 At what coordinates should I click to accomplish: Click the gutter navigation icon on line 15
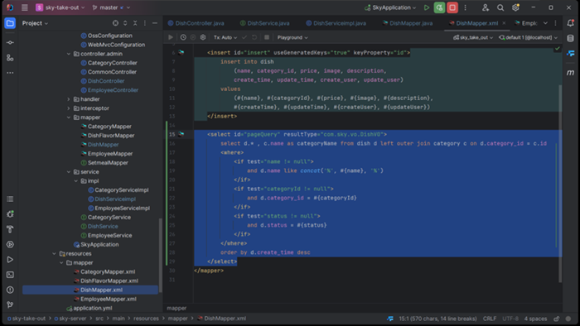[181, 134]
